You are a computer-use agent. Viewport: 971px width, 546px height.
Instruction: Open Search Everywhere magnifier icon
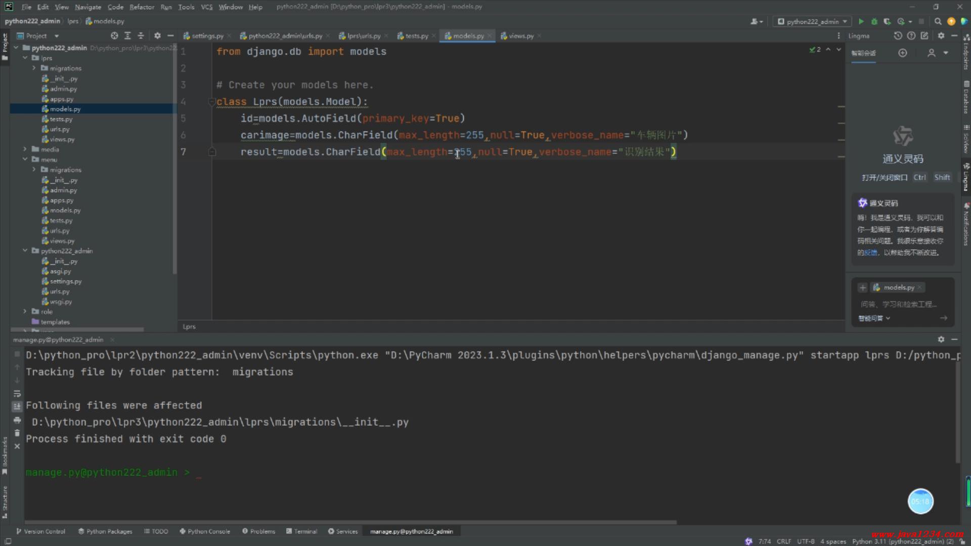(938, 21)
